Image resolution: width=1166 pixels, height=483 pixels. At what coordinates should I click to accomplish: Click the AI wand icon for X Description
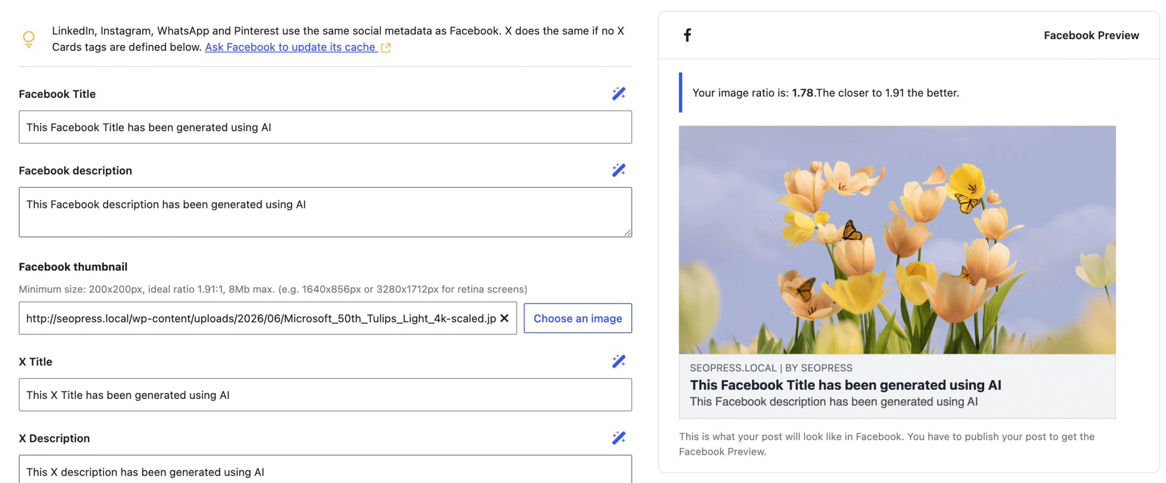[619, 438]
